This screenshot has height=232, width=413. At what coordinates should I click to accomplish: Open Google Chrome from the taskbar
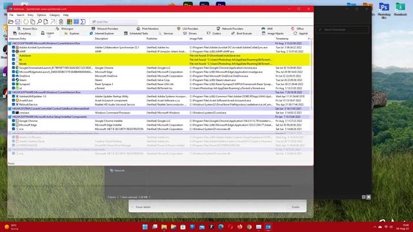pyautogui.click(x=249, y=227)
